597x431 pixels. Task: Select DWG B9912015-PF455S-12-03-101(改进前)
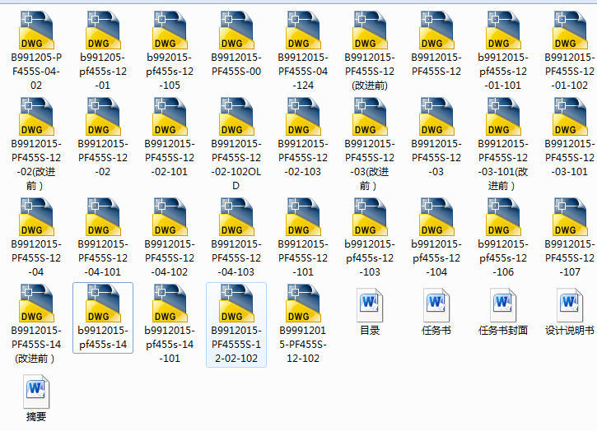click(x=503, y=144)
